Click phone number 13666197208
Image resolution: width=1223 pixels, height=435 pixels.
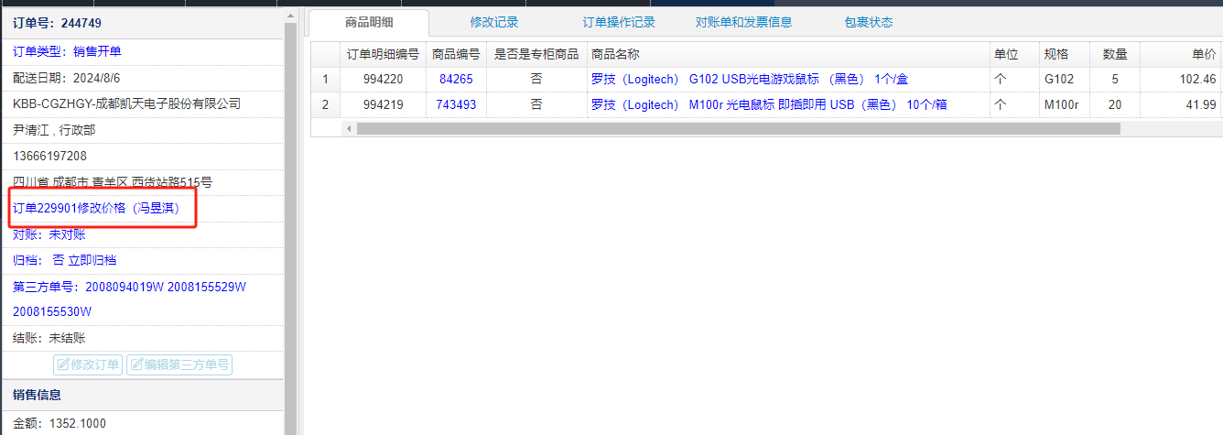[49, 156]
